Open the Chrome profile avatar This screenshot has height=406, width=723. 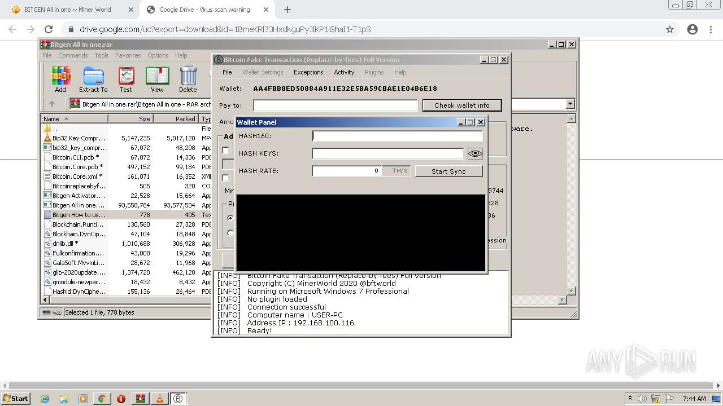(x=692, y=29)
